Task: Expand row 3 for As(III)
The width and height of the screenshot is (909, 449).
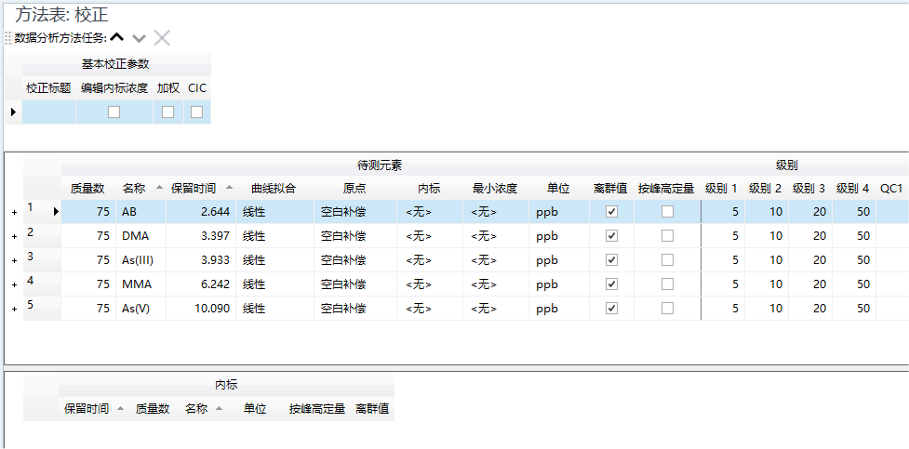Action: [x=14, y=261]
